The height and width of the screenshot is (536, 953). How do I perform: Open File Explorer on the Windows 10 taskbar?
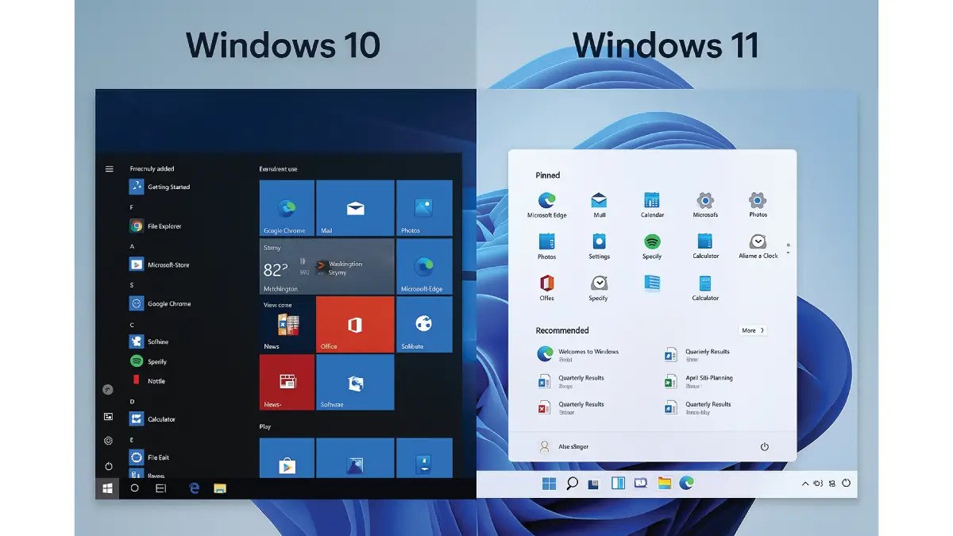[x=220, y=488]
